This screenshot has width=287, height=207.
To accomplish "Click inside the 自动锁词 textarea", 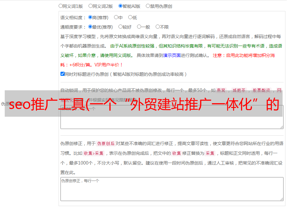I will click(x=172, y=117).
